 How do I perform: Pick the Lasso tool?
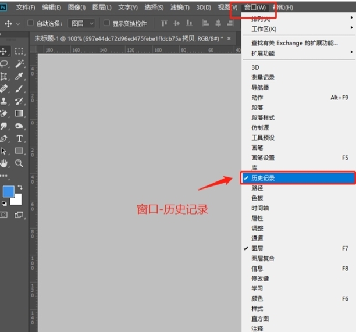click(5, 64)
